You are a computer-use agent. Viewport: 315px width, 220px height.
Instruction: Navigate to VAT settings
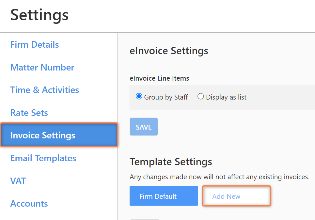18,181
